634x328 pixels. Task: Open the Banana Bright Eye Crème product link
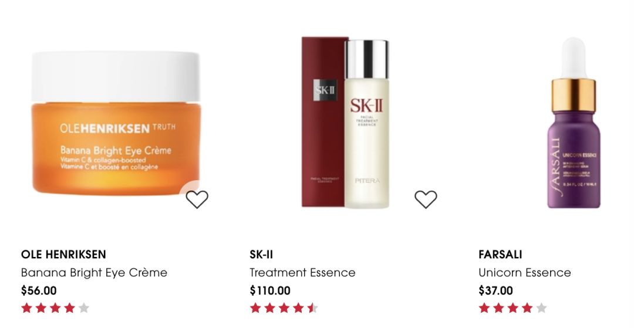[x=94, y=273]
